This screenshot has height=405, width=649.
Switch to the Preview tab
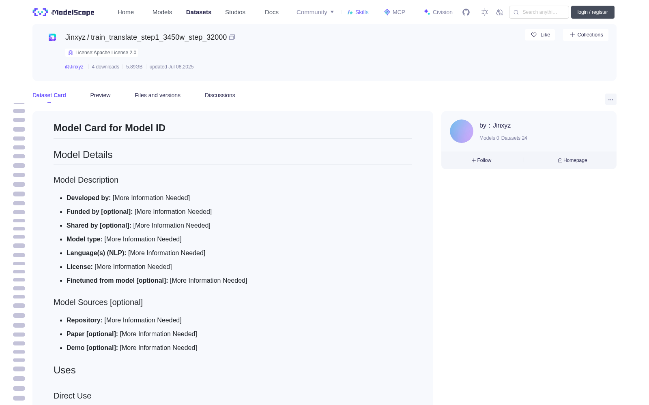tap(100, 95)
